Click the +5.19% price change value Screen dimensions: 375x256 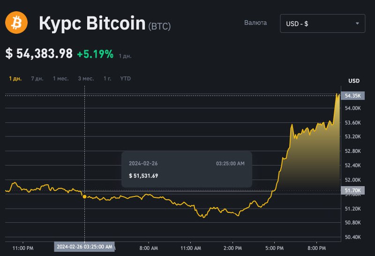[95, 54]
